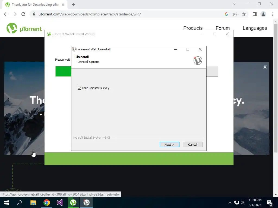Open taskbar clock and date
This screenshot has width=278, height=208.
[255, 203]
